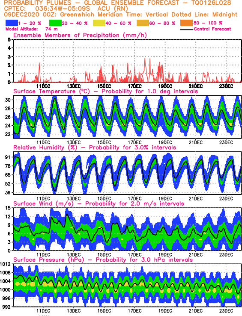Click the Surface Temperature chart title
Screen dimensions: 242x316
[x=105, y=91]
